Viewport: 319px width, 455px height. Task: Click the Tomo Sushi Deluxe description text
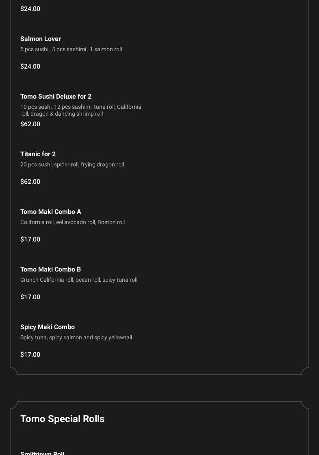81,110
